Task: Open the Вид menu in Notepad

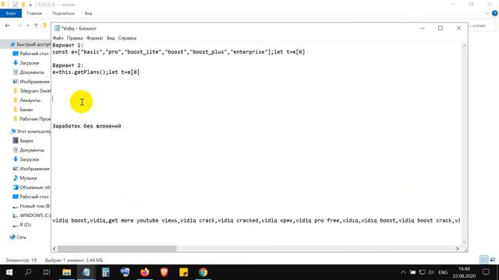Action: click(111, 38)
